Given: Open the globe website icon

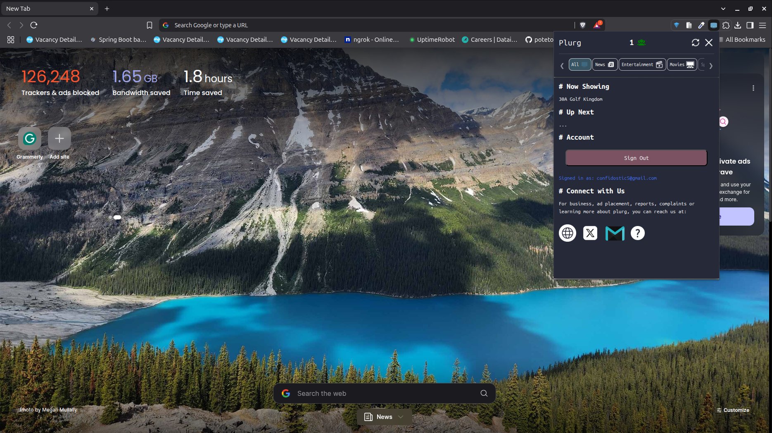Looking at the screenshot, I should coord(567,233).
